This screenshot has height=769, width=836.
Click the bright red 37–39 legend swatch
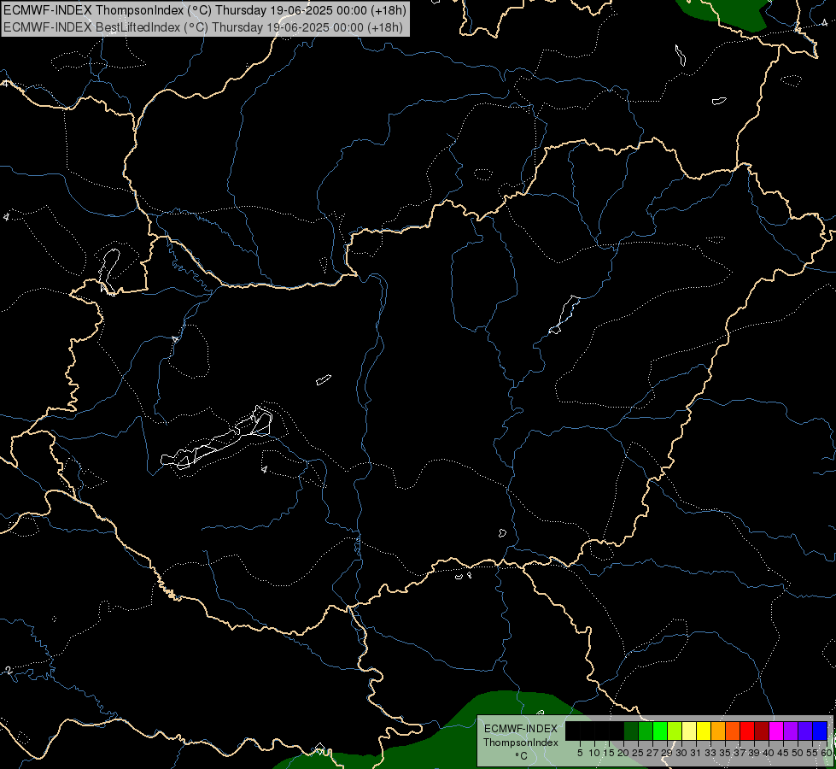[x=747, y=731]
